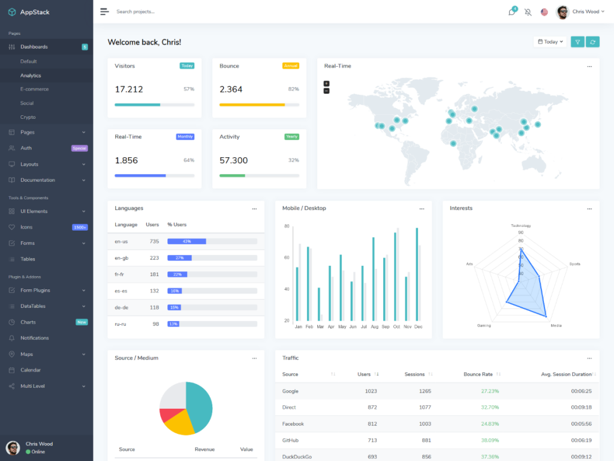Open the Social dashboard page
Screen dimensions: 614x461
(x=27, y=103)
